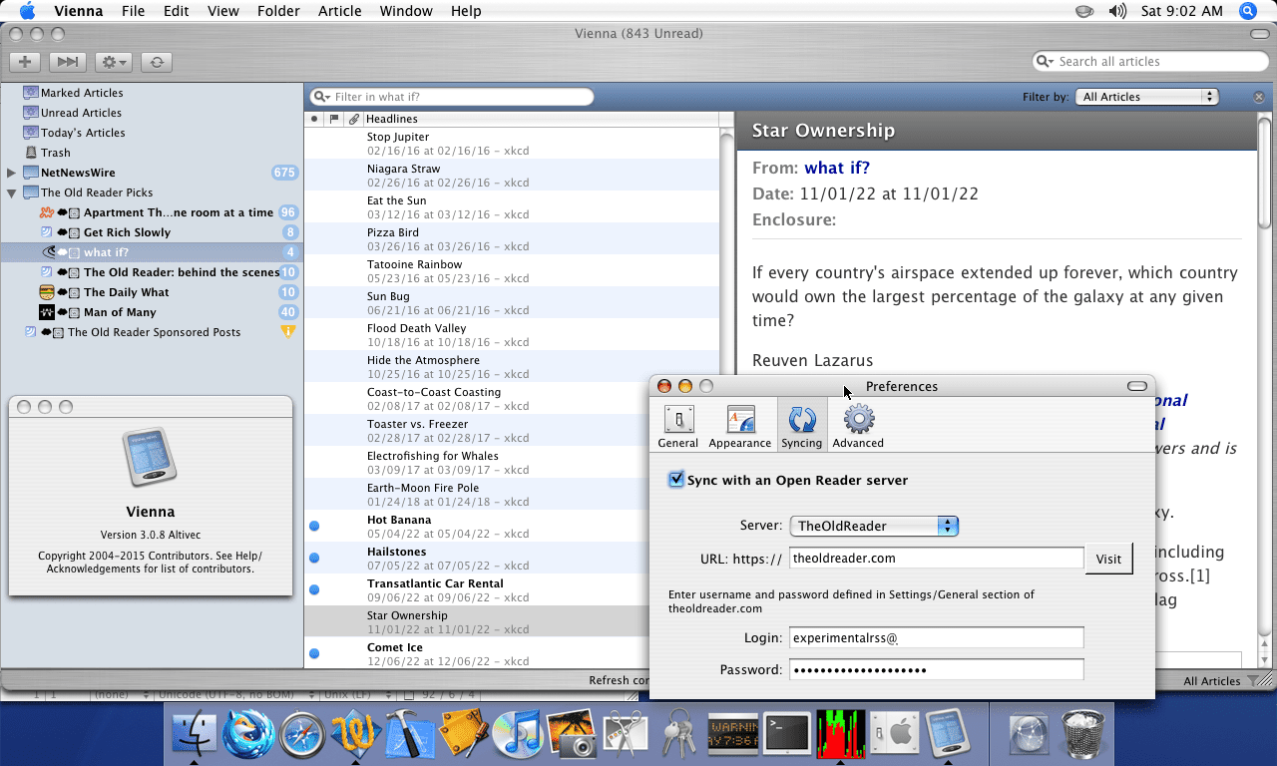
Task: Open the Server dropdown showing TheOldReader
Action: (873, 526)
